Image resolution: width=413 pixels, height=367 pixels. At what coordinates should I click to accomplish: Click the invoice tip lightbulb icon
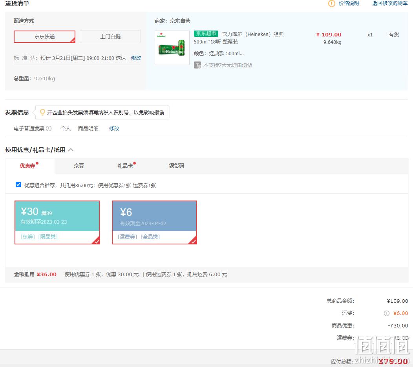coord(42,112)
